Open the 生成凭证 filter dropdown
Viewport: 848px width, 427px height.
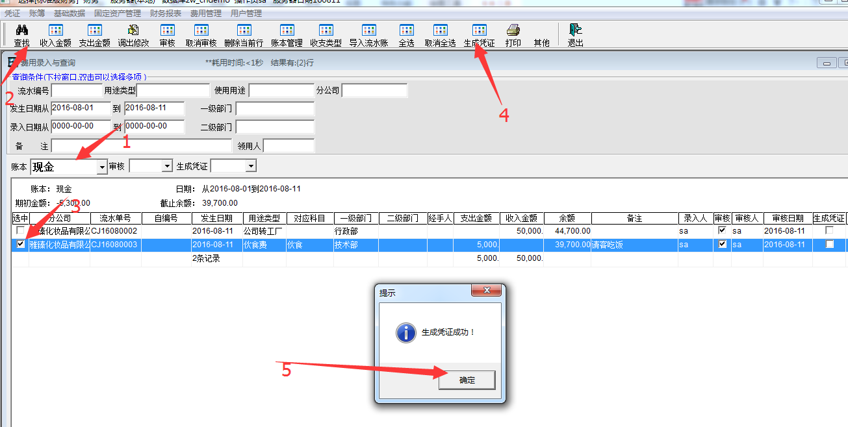coord(251,167)
